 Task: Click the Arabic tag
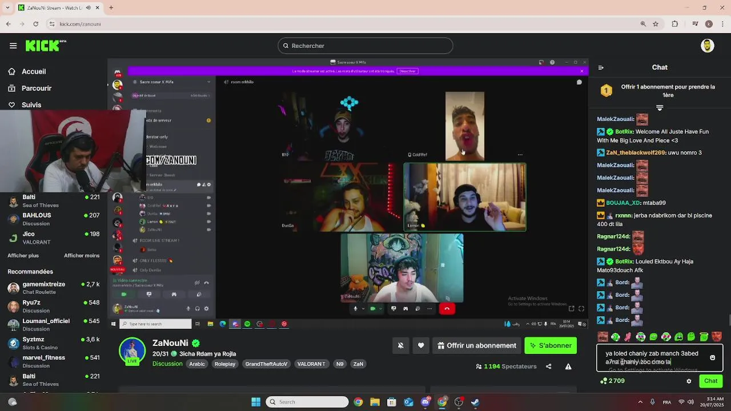[197, 364]
